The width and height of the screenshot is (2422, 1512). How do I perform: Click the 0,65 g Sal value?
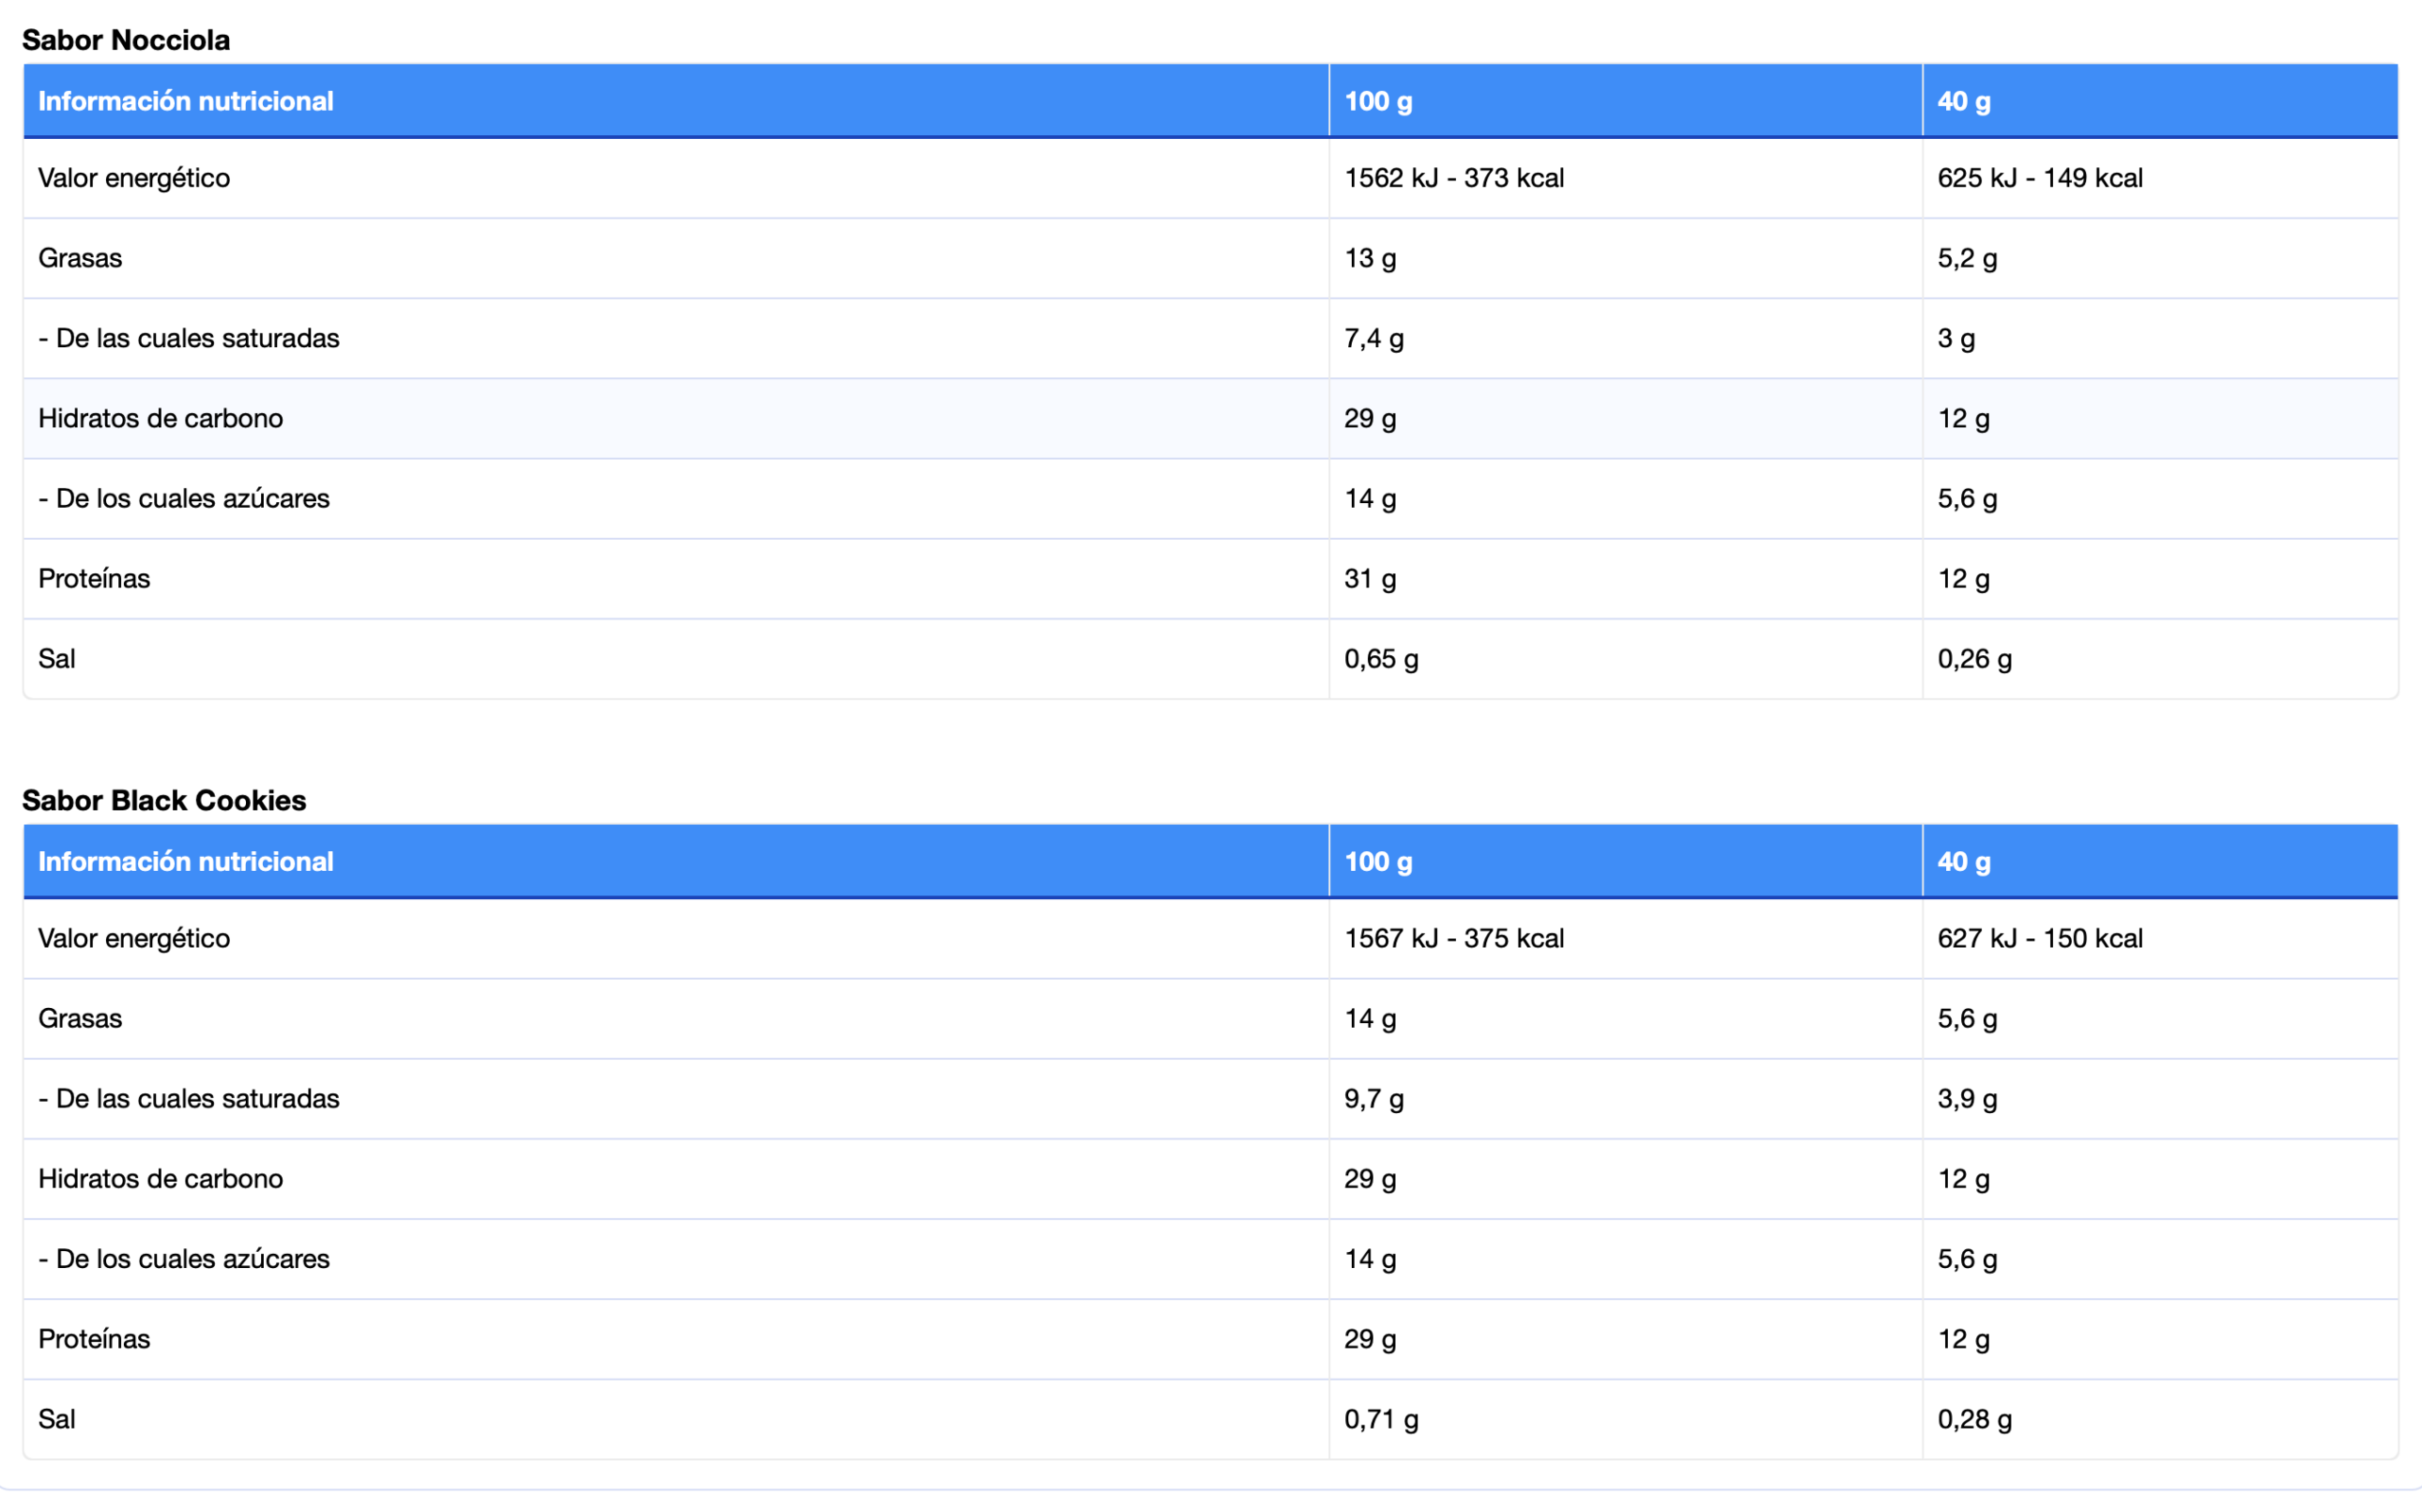point(1380,658)
